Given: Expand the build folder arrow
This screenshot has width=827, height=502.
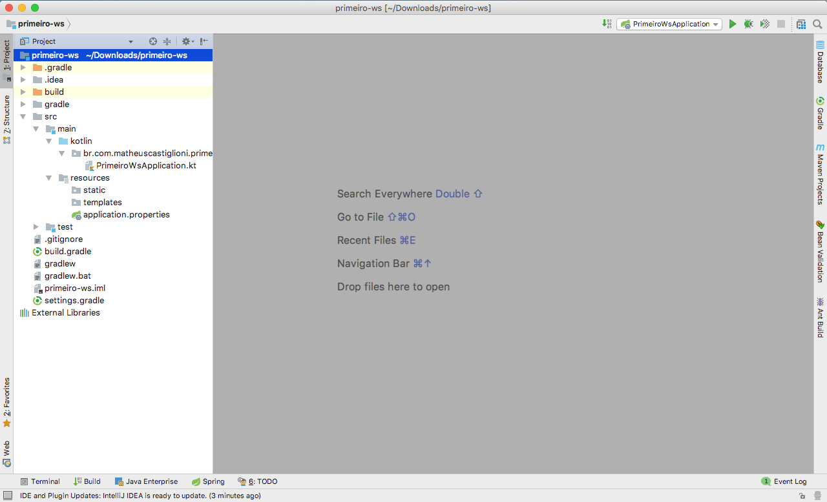Looking at the screenshot, I should click(x=23, y=92).
